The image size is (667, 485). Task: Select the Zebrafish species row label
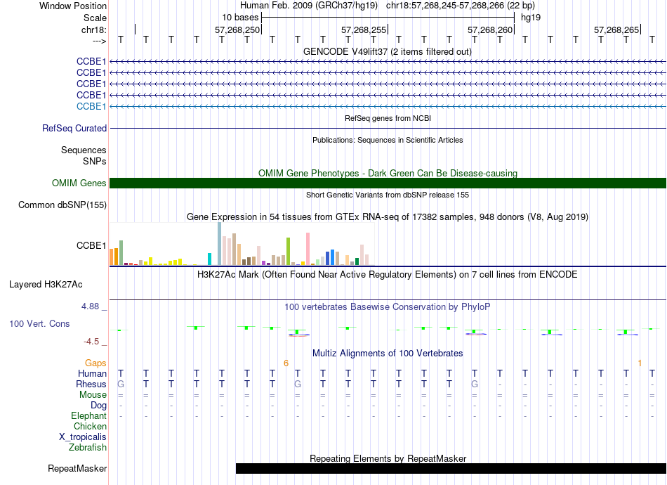point(88,448)
